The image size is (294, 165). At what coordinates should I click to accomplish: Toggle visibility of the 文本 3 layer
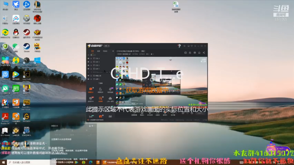tap(89, 62)
